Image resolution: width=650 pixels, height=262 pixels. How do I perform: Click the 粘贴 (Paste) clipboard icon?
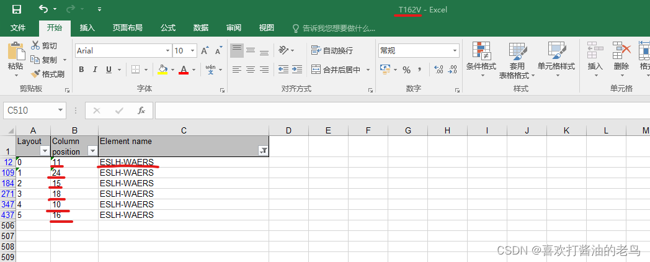[16, 51]
